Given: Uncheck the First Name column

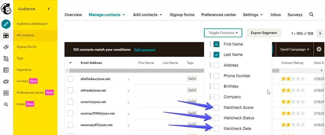Looking at the screenshot, I should (x=216, y=44).
